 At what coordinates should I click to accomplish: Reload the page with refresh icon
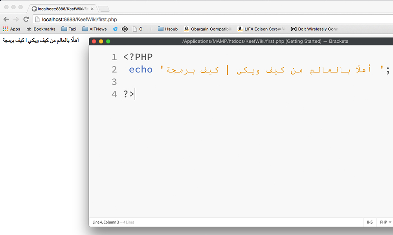point(26,19)
